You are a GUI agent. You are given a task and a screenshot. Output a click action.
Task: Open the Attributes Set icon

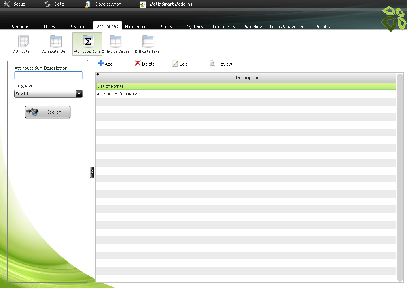click(x=55, y=42)
